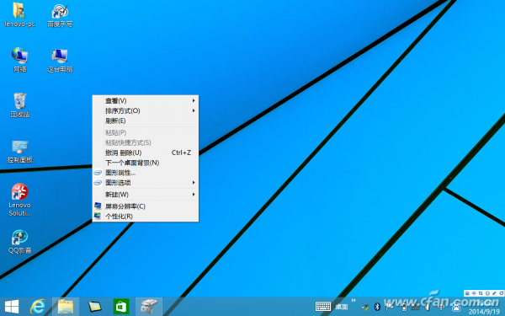The width and height of the screenshot is (505, 316).
Task: Open 屏幕分辨率(C) from the menu
Action: 146,206
